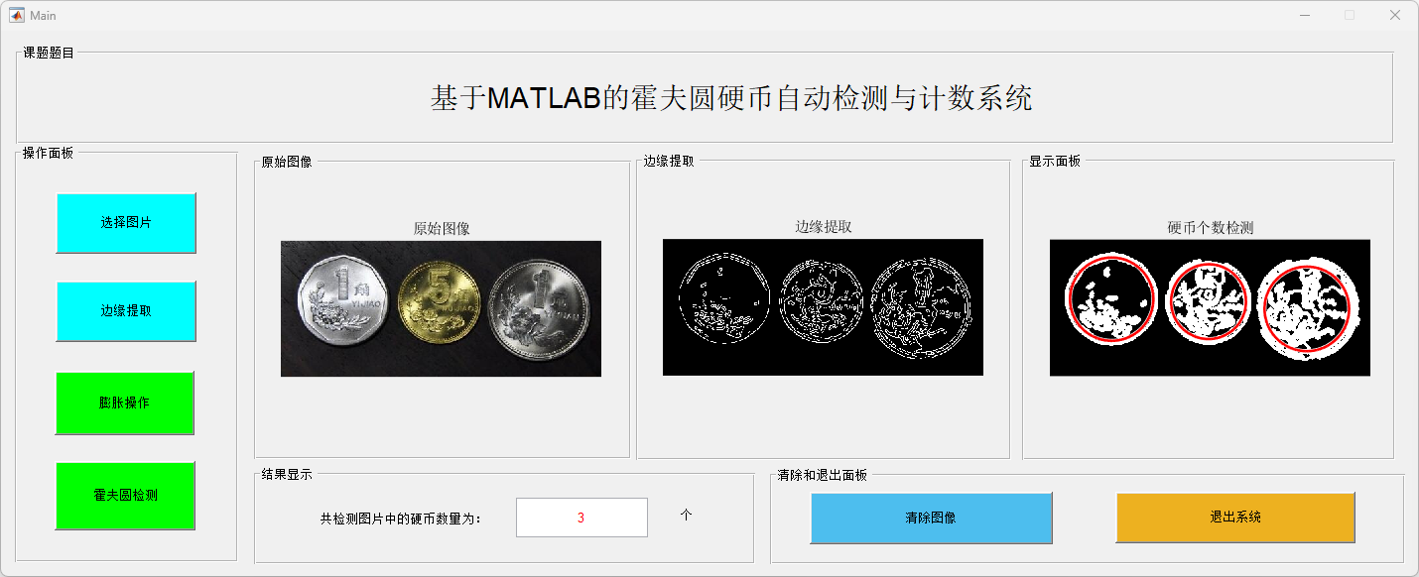
Task: Click the 选择图片 button
Action: (x=126, y=223)
